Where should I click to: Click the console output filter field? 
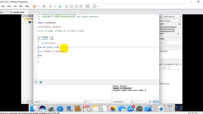138,102
